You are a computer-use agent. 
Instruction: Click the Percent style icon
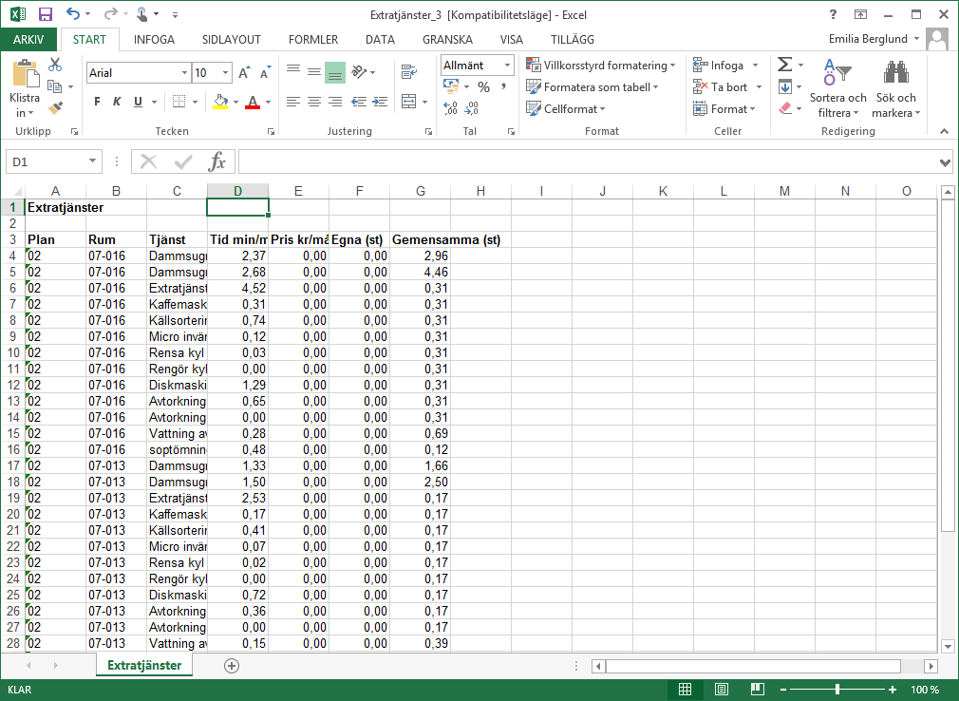[483, 86]
